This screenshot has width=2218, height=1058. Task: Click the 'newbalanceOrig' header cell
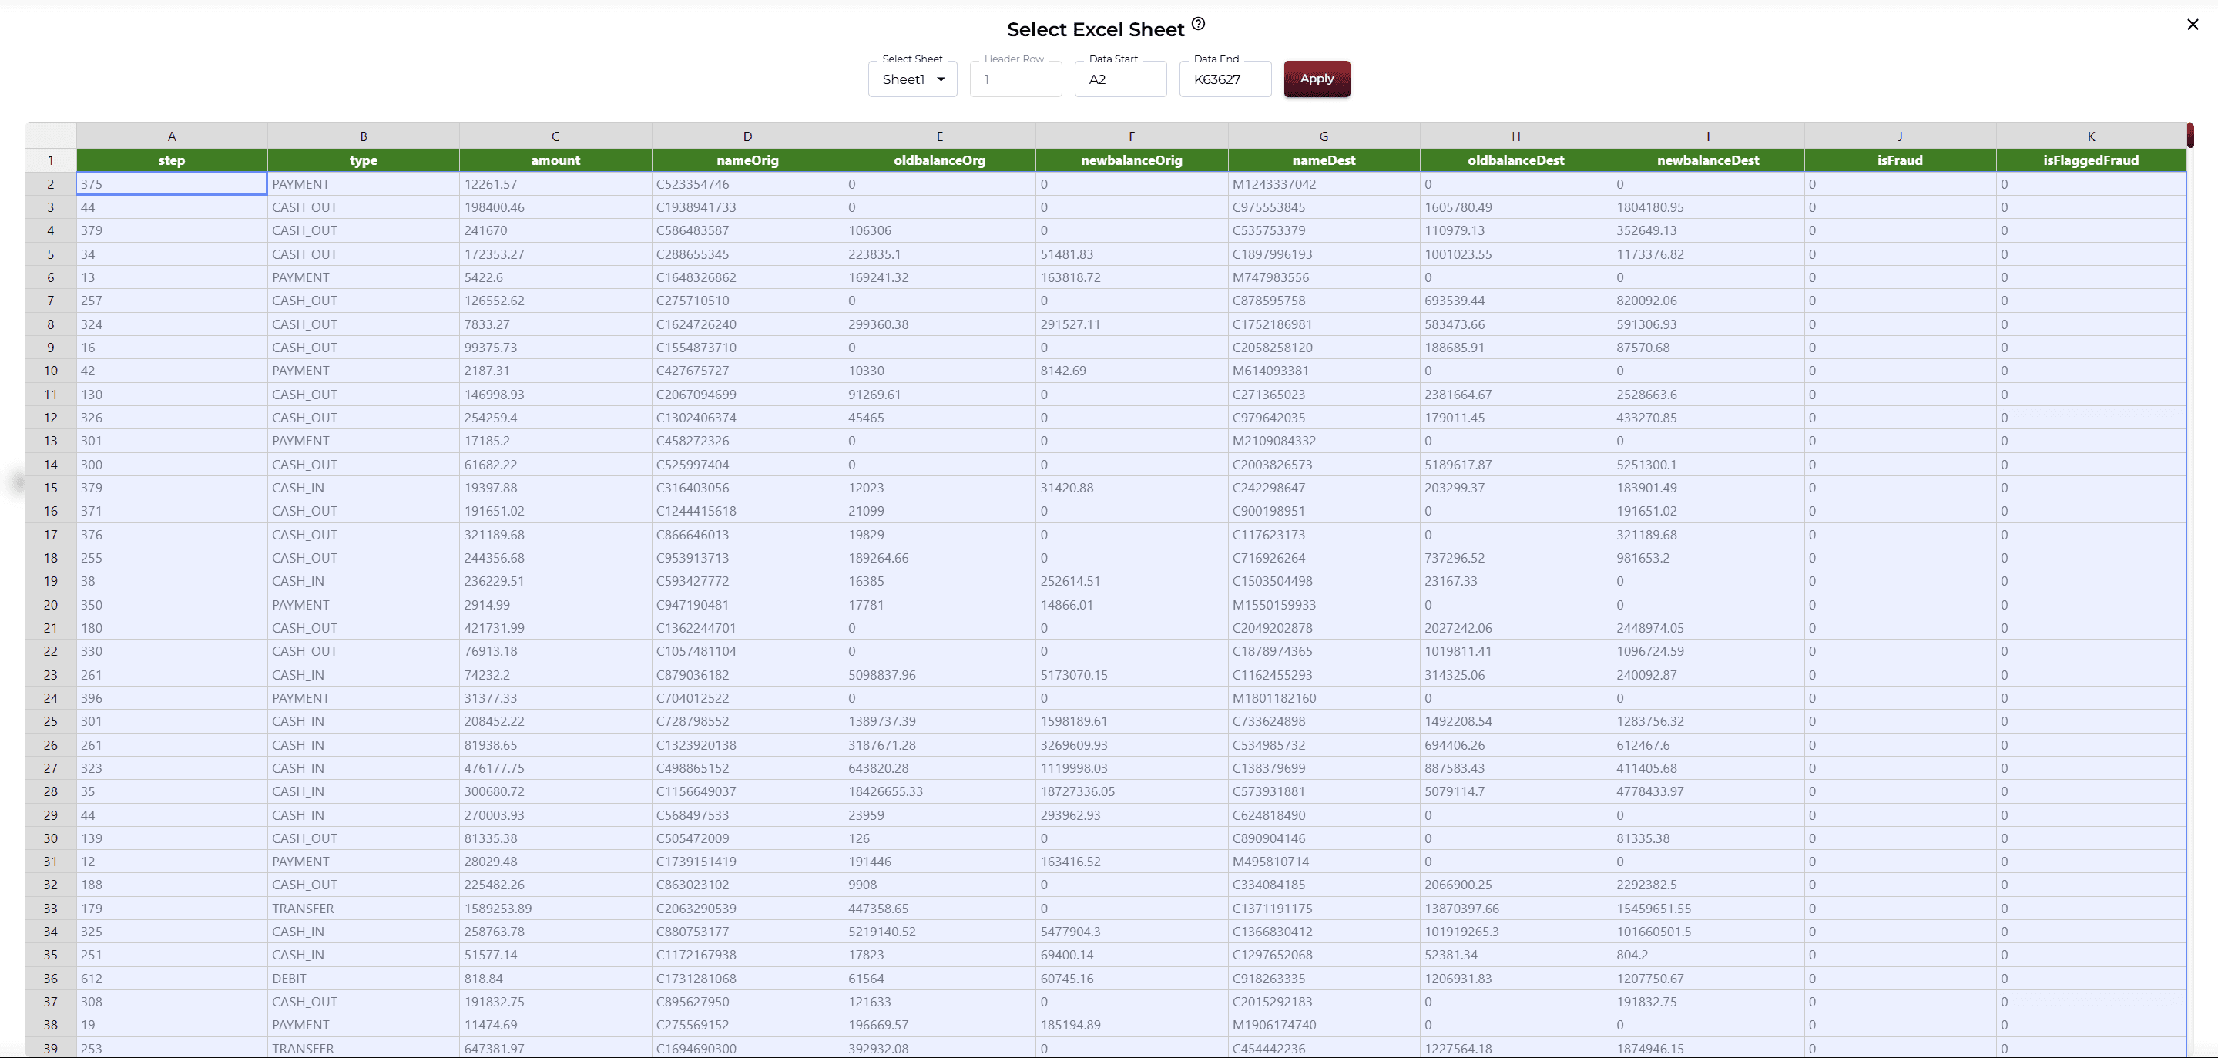point(1132,160)
